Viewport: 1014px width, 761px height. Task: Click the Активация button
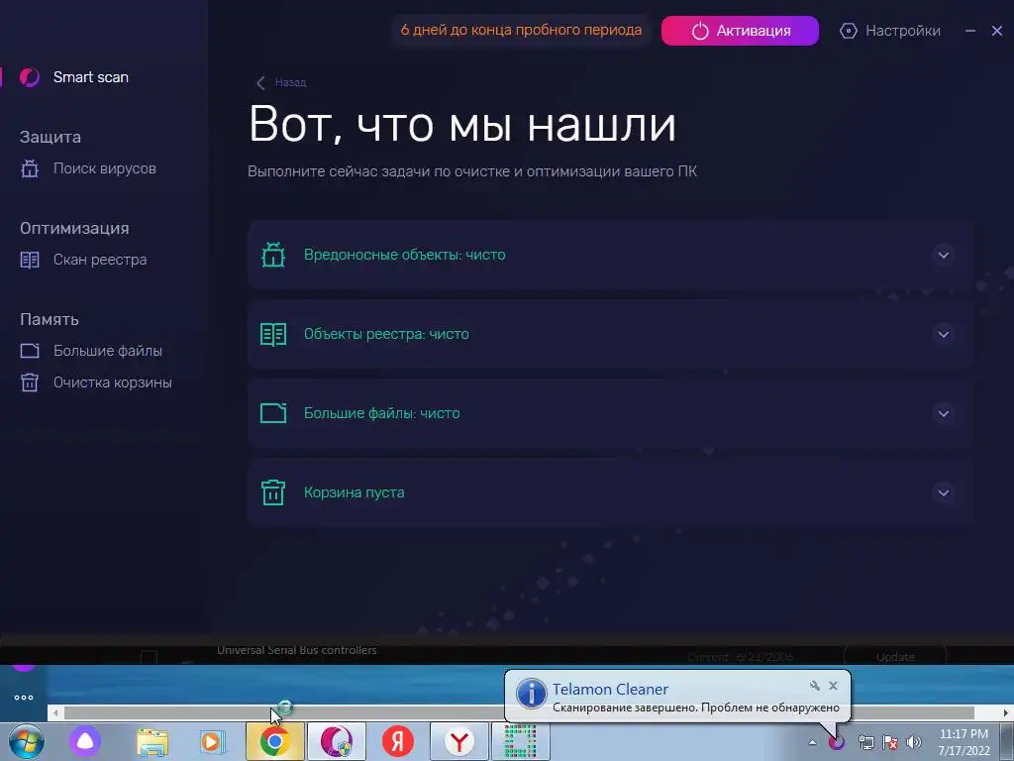click(x=740, y=31)
